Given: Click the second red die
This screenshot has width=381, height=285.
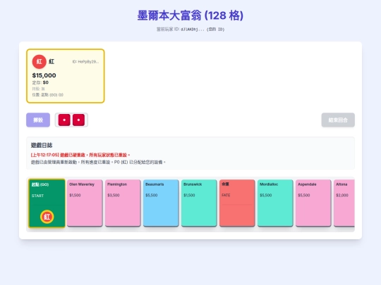Looking at the screenshot, I should tap(78, 120).
